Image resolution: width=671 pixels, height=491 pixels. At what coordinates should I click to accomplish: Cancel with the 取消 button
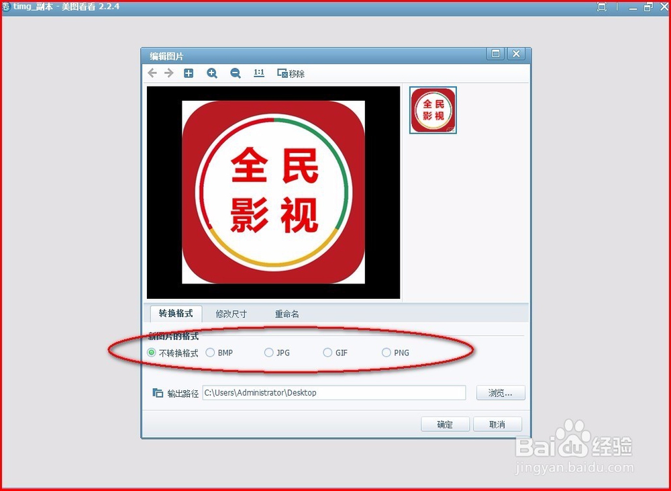497,424
